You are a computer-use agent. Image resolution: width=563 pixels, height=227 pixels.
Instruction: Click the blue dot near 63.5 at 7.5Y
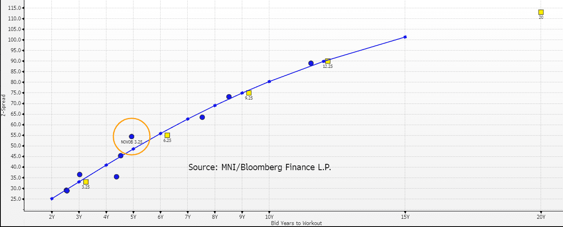(202, 117)
